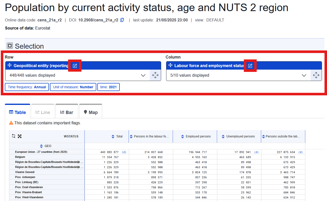Click arrows icon beside 448/448 values dropdown
Screen dimensions: 327x201
coord(155,75)
